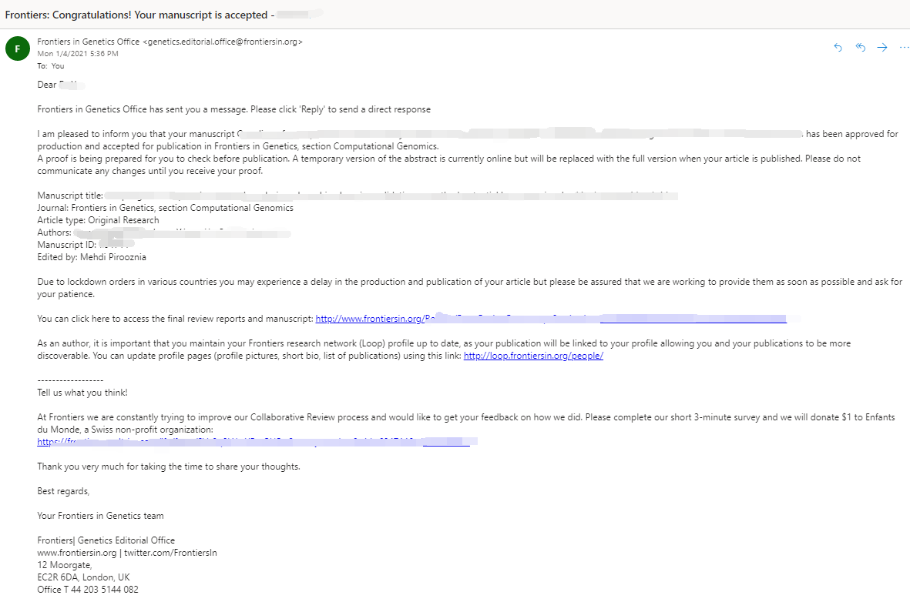Screen dimensions: 910x602
Task: Click the 'Tell us what you think!' line
Action: (82, 393)
